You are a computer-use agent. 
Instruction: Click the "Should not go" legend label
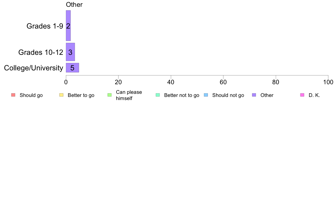click(x=228, y=95)
